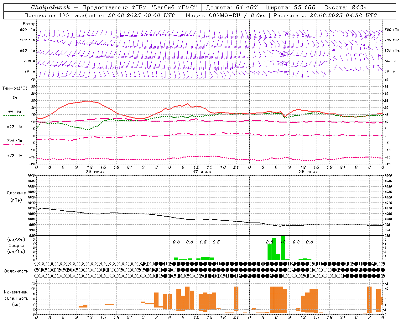Click the '0.6' precipitation amount
Image resolution: width=401 pixels, height=320 pixels.
pos(176,242)
